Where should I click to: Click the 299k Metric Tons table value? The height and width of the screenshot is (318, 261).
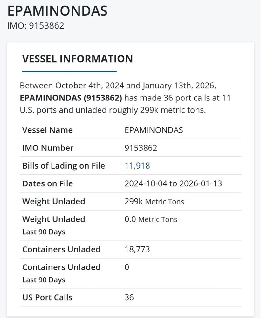(x=154, y=201)
